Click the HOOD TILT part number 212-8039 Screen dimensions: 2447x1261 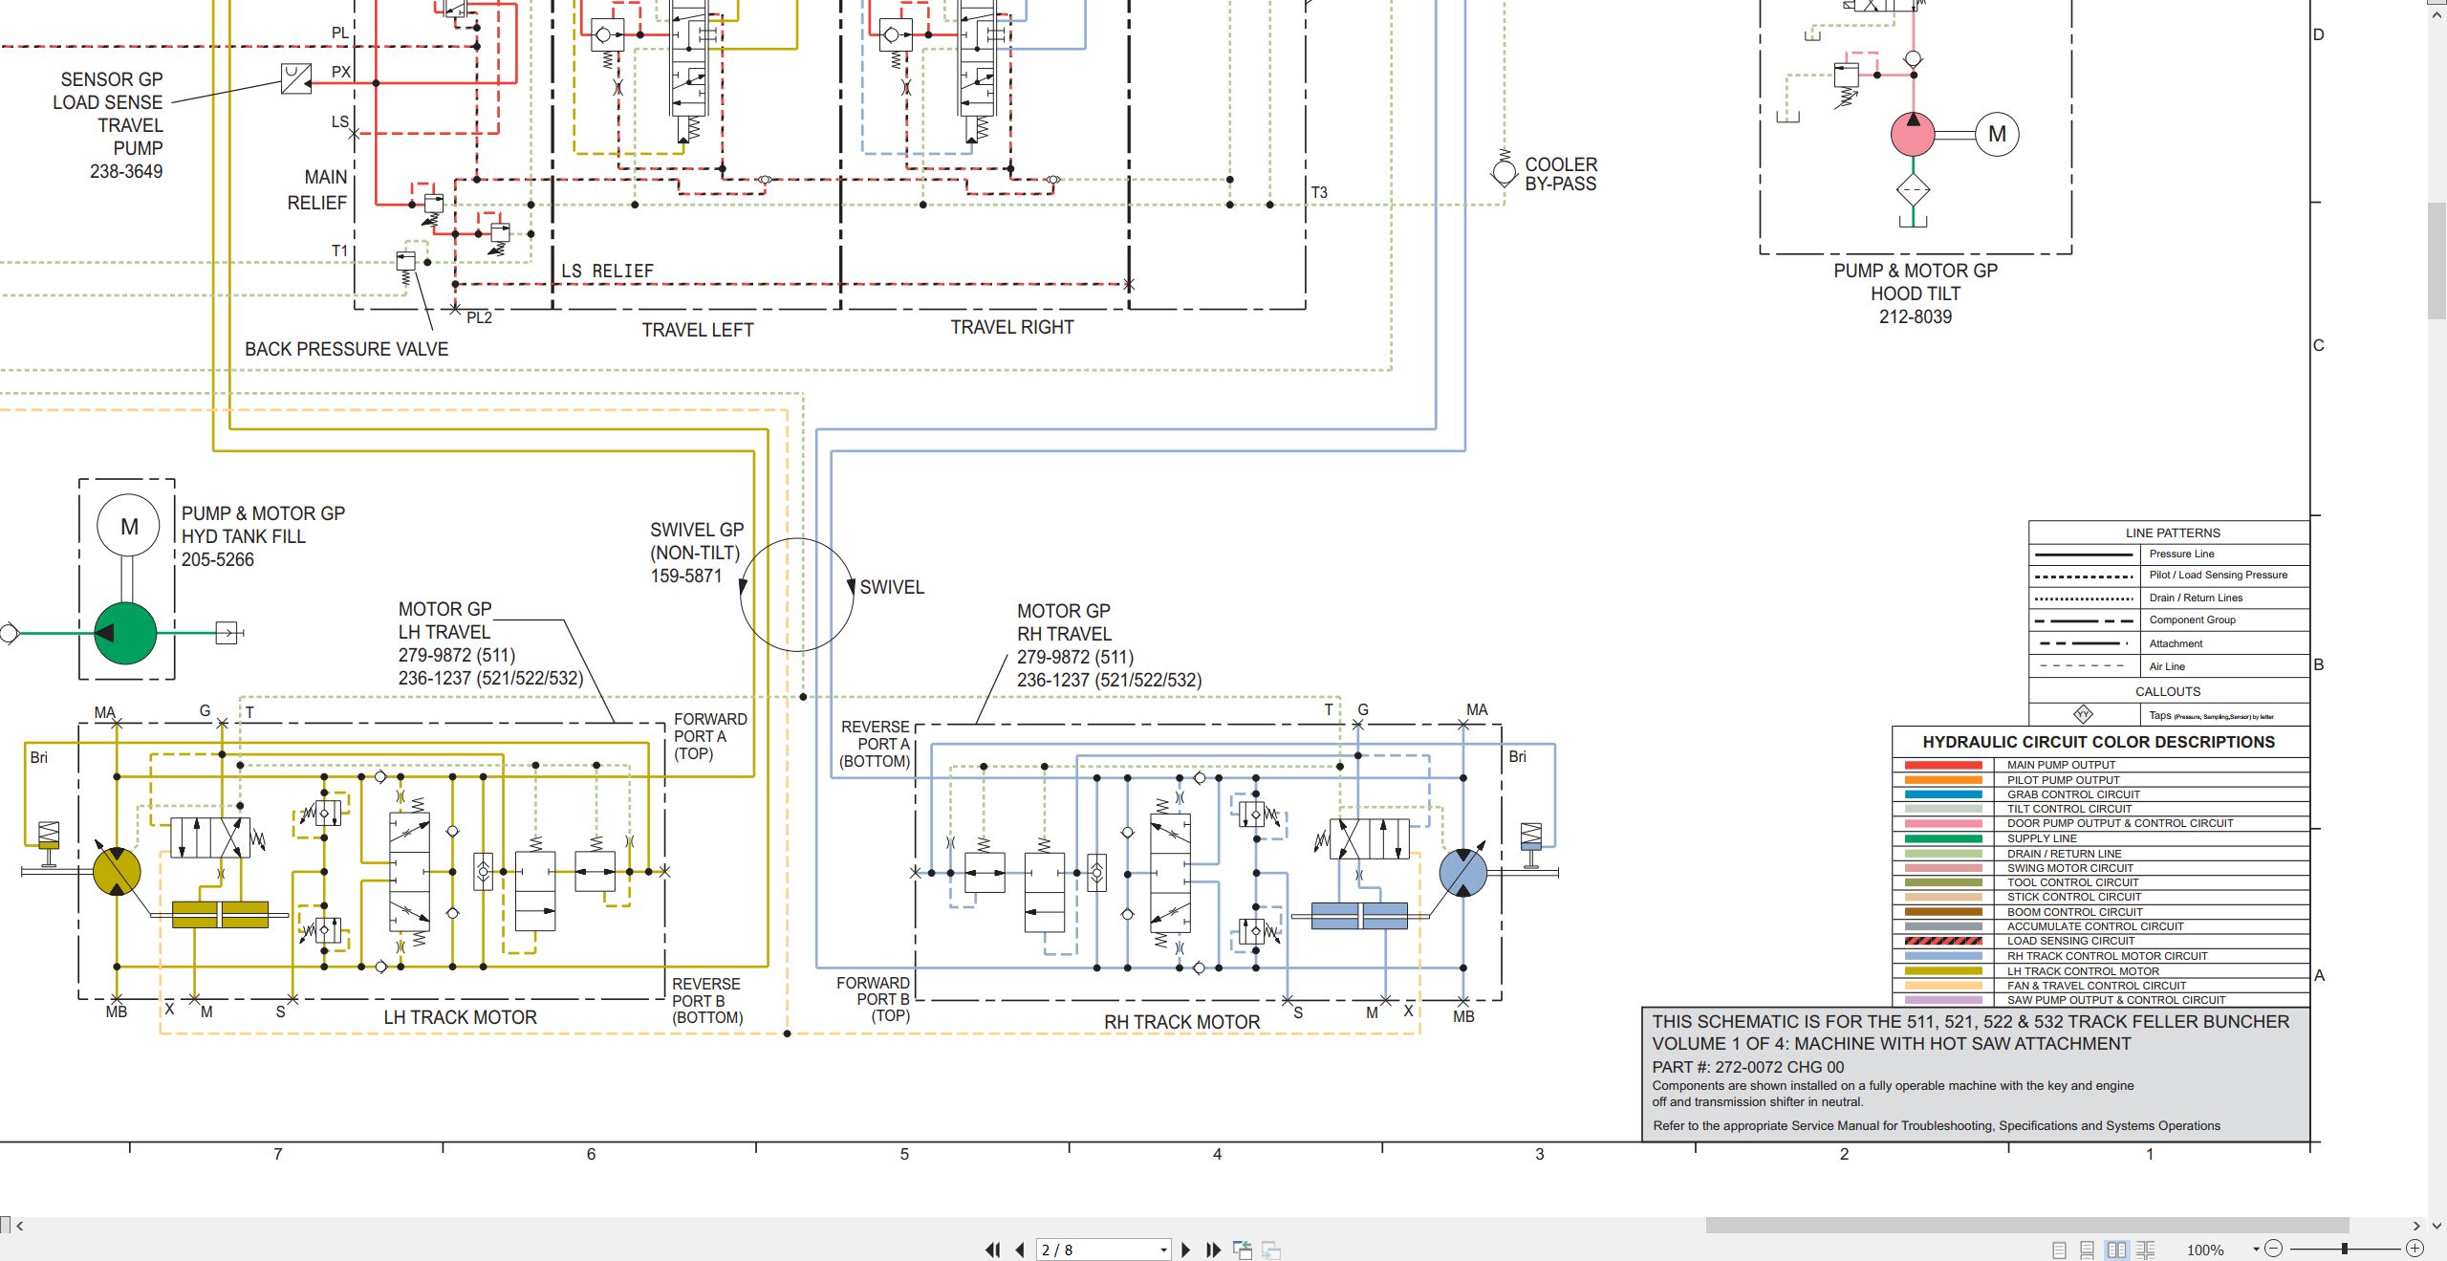click(x=1915, y=316)
